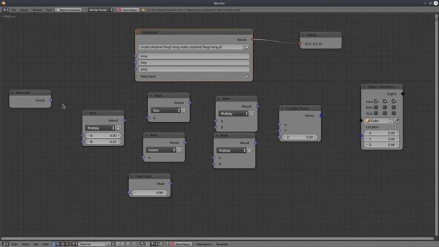The height and width of the screenshot is (247, 439).
Task: Toggle first Scale checkbox in Object Transforms
Action: coord(376,113)
